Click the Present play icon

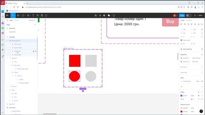click(x=195, y=15)
